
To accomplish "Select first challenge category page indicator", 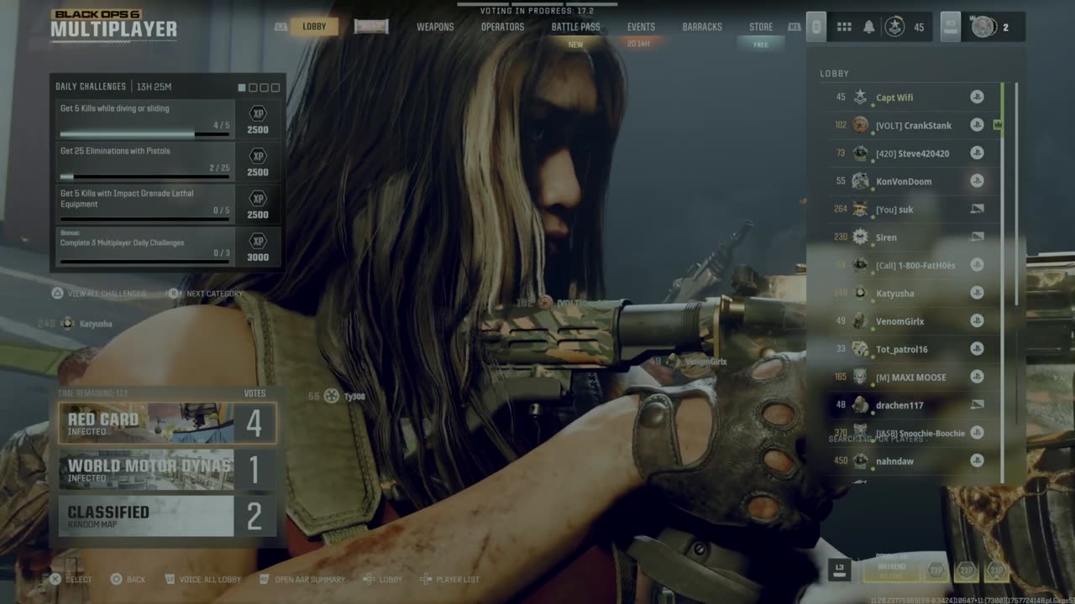I will coord(242,87).
